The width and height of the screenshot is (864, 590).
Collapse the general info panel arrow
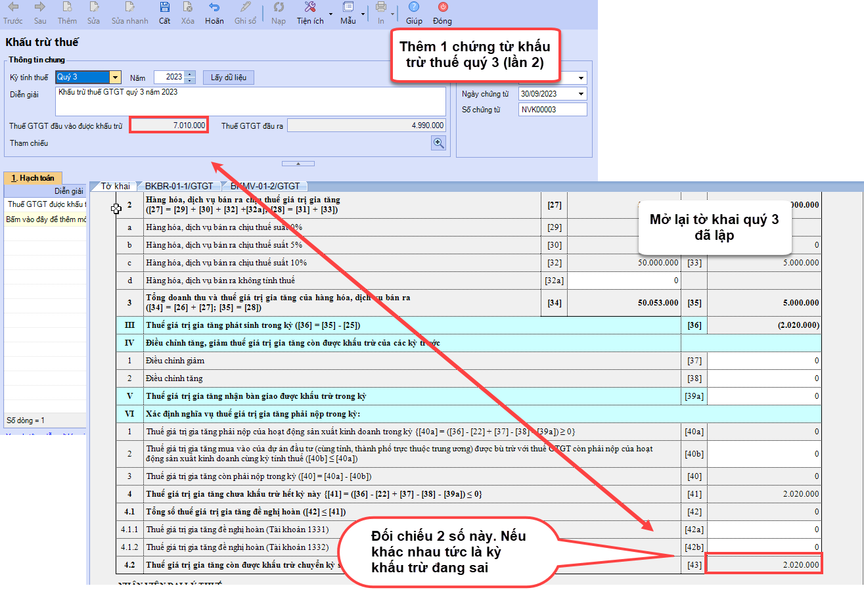tap(297, 163)
